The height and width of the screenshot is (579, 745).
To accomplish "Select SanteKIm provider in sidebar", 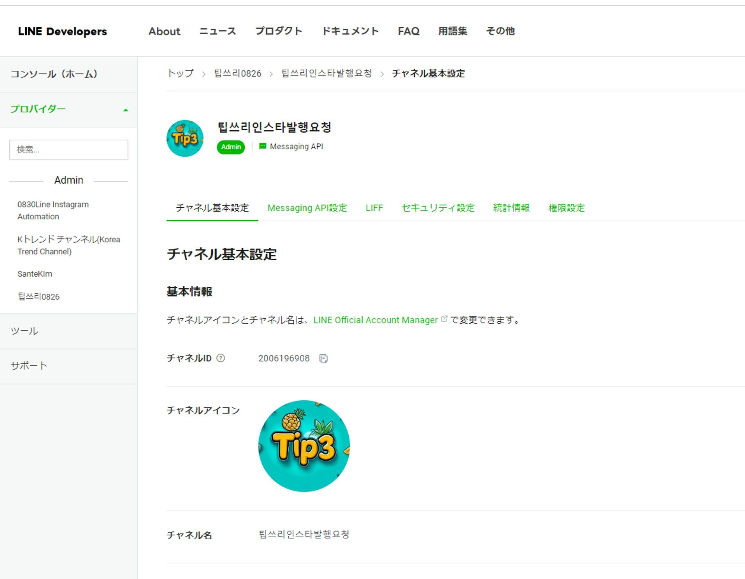I will point(35,274).
